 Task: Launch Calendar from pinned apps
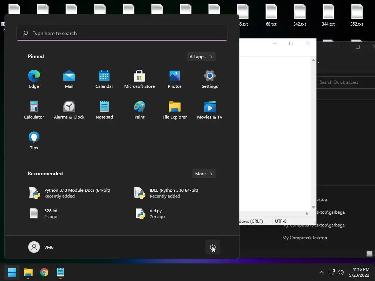point(104,79)
